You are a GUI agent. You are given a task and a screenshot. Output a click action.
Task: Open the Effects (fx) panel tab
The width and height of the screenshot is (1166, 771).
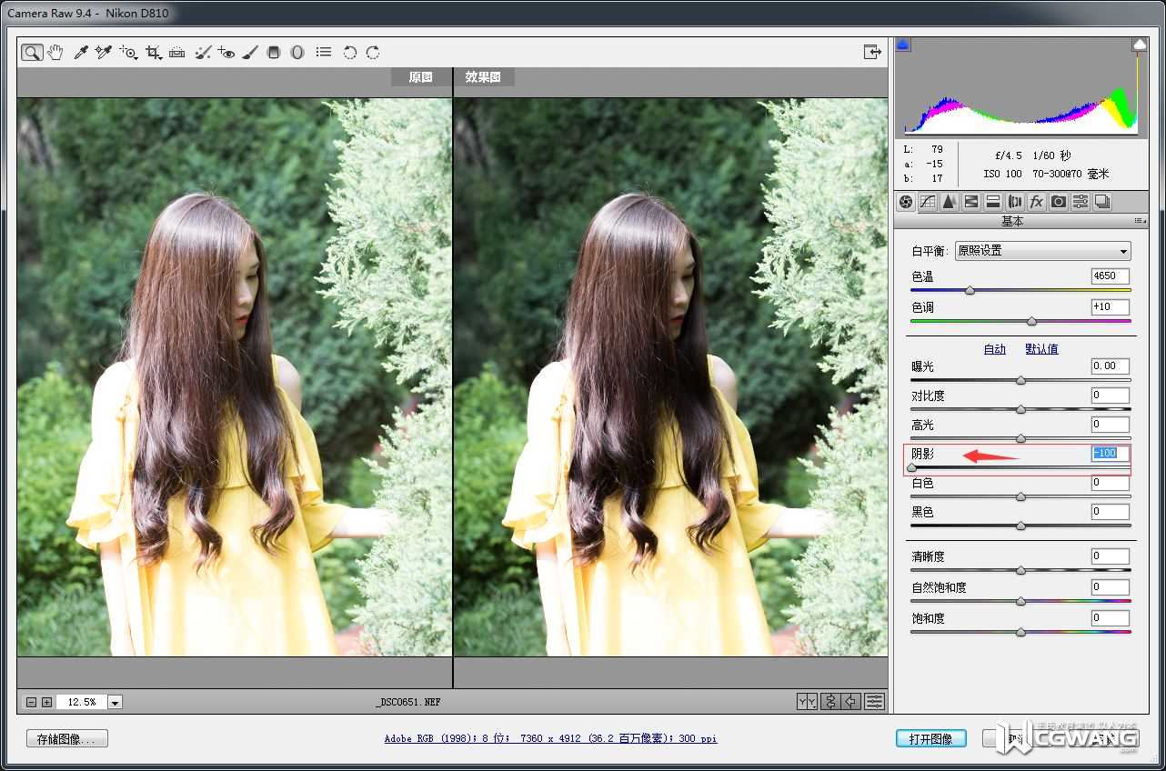tap(1036, 202)
